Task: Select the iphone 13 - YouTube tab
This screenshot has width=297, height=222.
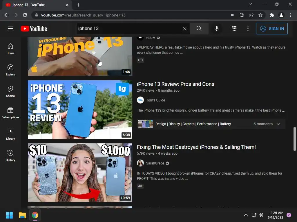Action: coord(37,5)
